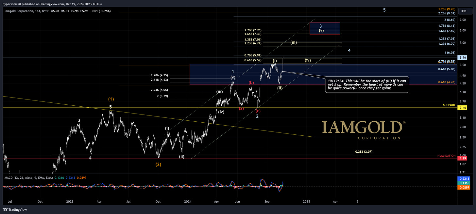Screen dimensions: 476x214
Task: Click the teal 0.1316 MACD value tag
Action: [464, 184]
